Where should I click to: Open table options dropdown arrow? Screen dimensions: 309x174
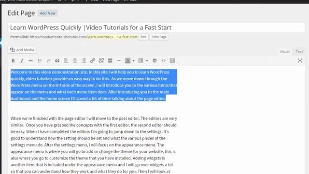pos(147,60)
